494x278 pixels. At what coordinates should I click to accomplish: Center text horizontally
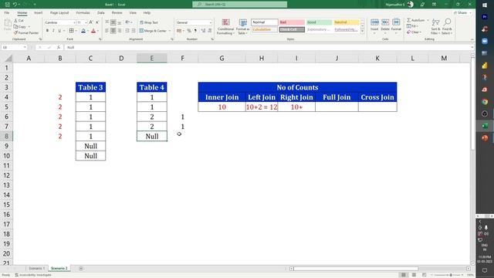[x=113, y=31]
